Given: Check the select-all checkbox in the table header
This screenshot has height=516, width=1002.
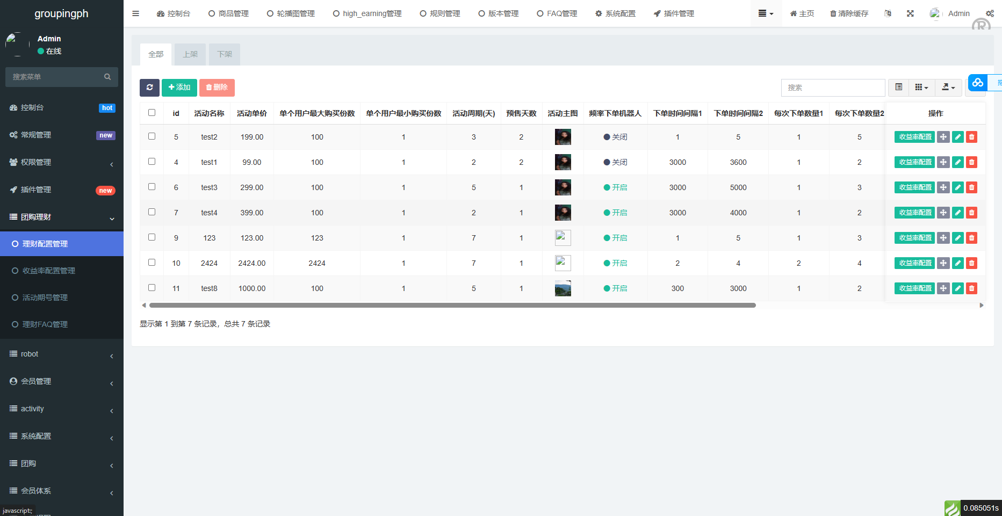Looking at the screenshot, I should click(x=152, y=112).
